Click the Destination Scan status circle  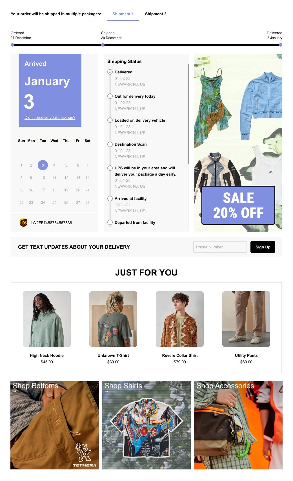(x=110, y=144)
